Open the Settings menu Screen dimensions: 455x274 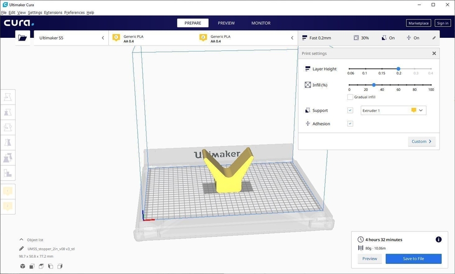click(35, 13)
